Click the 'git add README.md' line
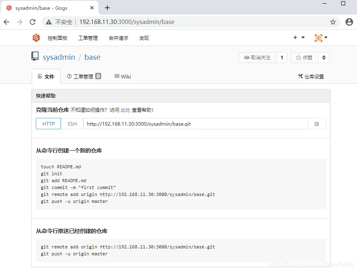Screen dimensions: 357x272 63,181
